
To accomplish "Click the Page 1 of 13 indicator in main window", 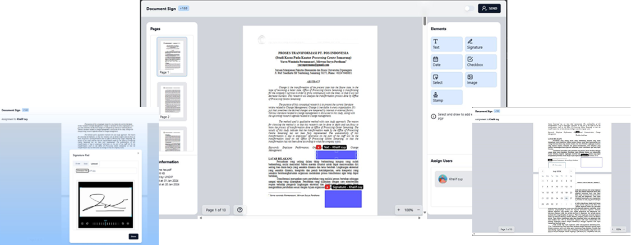I will point(216,210).
